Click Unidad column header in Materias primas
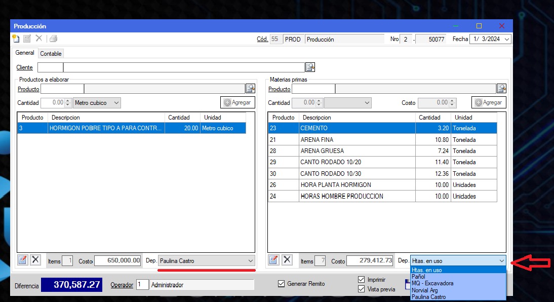 tap(474, 118)
